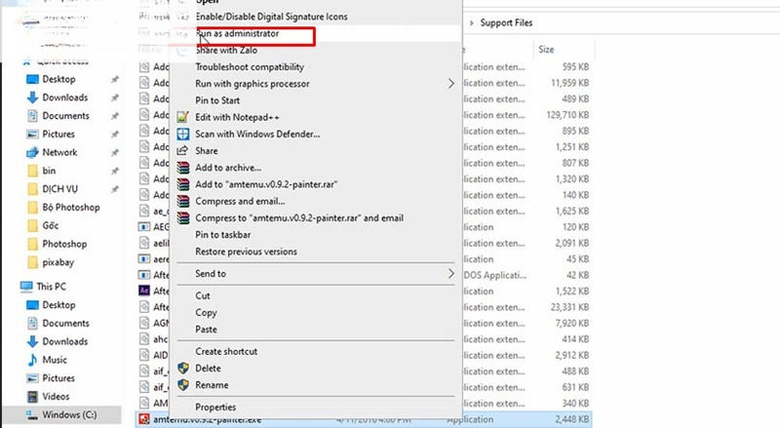The width and height of the screenshot is (780, 428).
Task: Click the After Effects Ae file icon
Action: point(143,292)
